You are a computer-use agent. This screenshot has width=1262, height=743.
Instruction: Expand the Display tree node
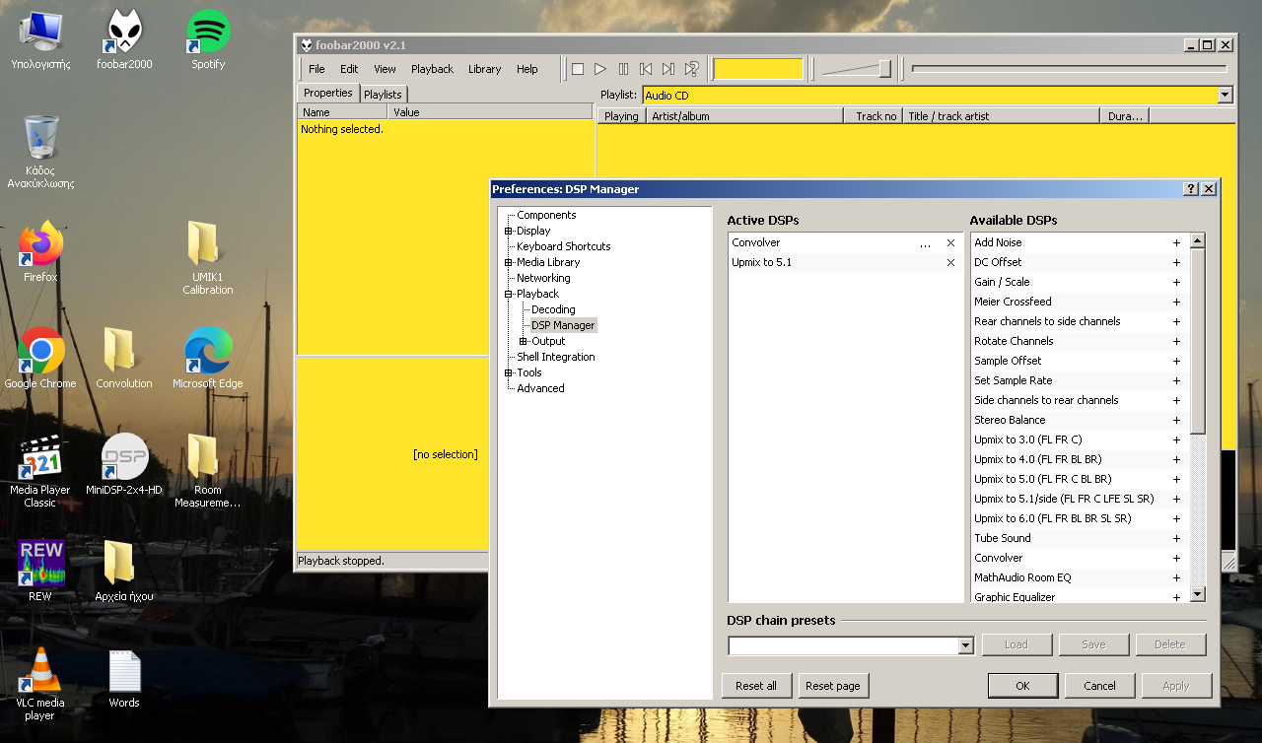(509, 232)
